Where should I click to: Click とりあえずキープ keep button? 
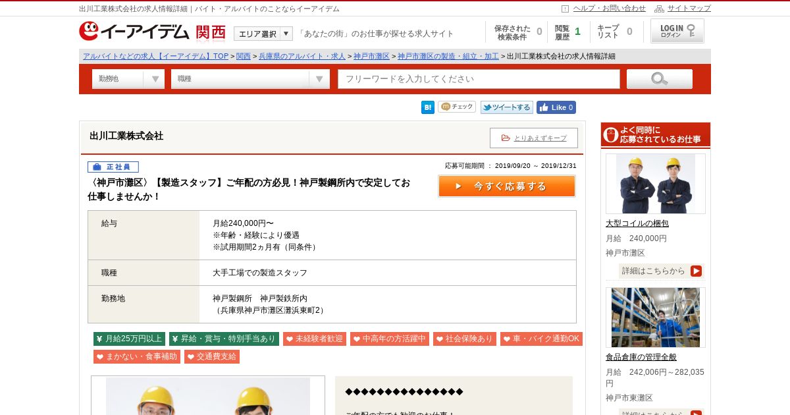534,138
